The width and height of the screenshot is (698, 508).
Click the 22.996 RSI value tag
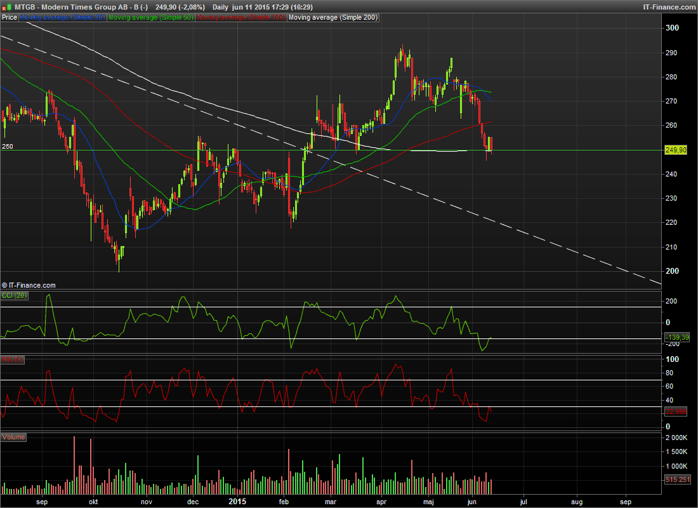pos(676,411)
